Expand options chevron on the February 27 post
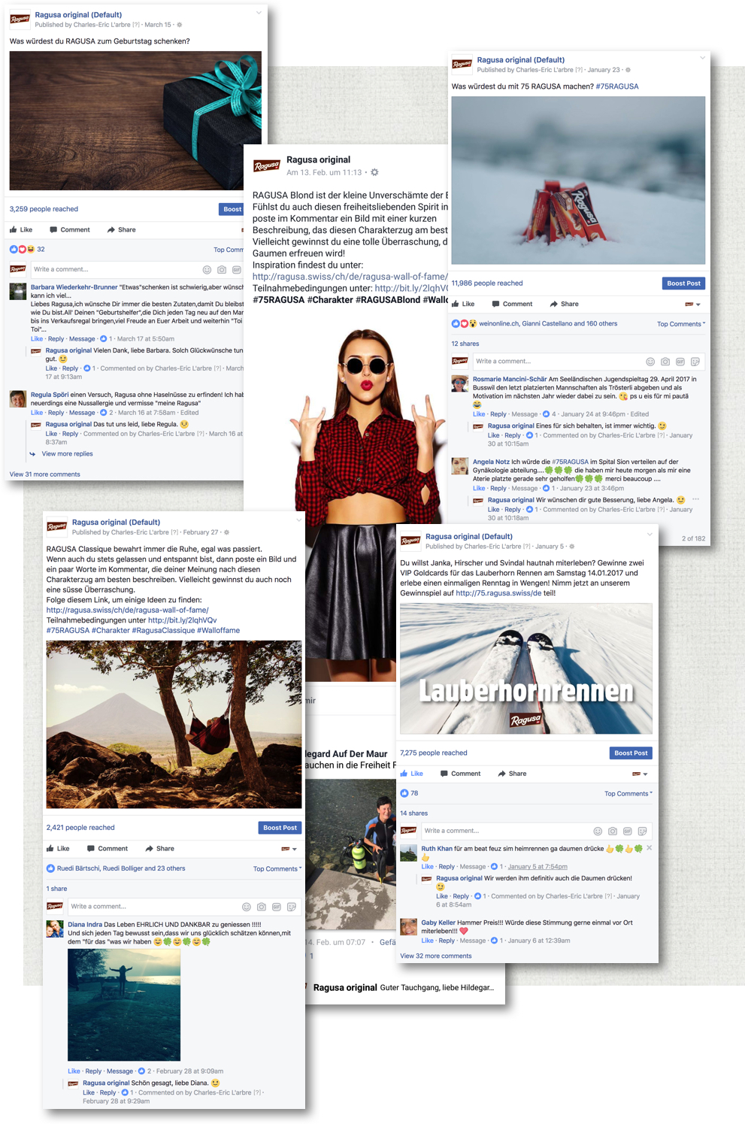 298,520
